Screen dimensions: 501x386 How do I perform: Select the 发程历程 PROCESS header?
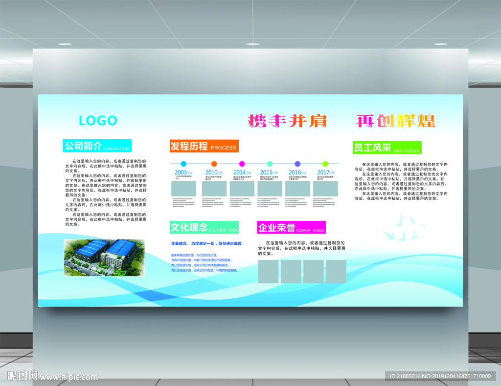coord(204,146)
